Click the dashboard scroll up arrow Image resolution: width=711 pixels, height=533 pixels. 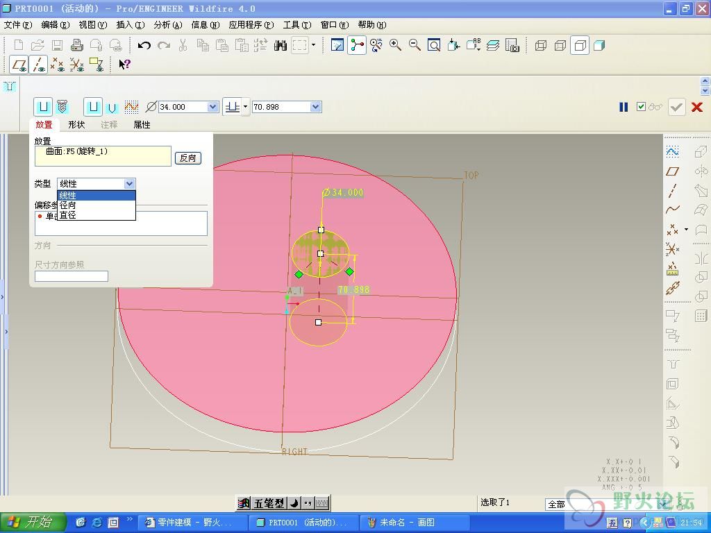pyautogui.click(x=705, y=81)
